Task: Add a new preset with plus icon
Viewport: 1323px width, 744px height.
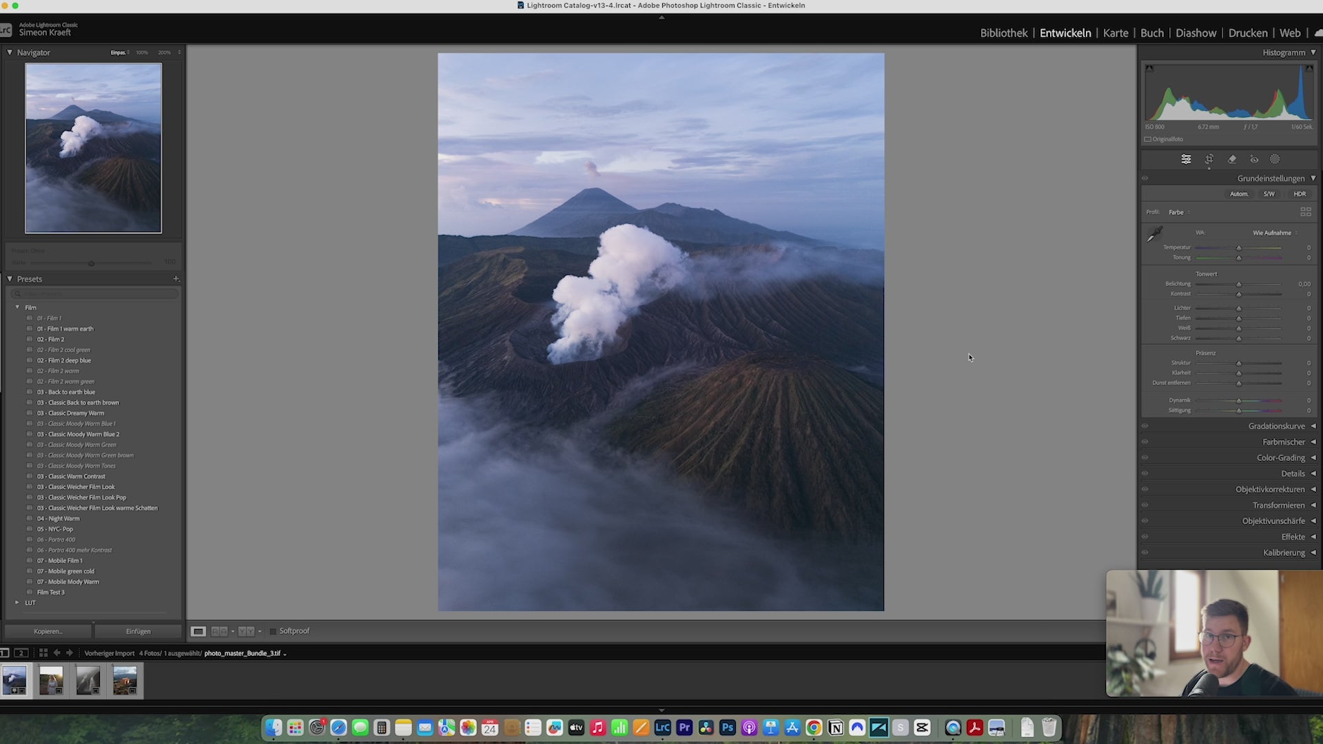Action: [x=176, y=279]
